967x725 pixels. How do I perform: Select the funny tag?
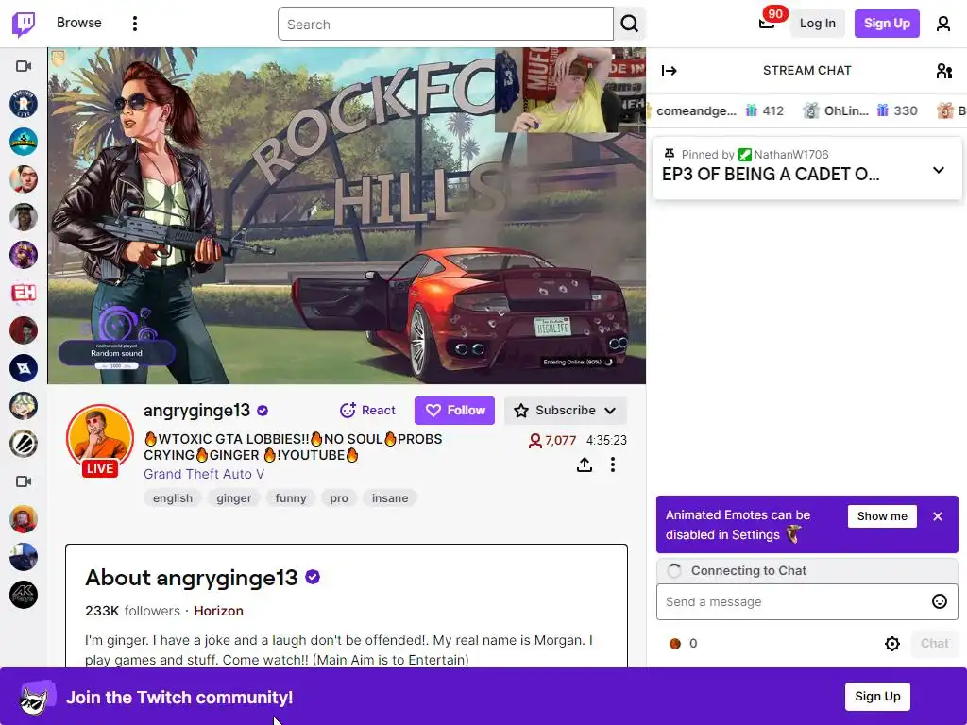pyautogui.click(x=291, y=498)
